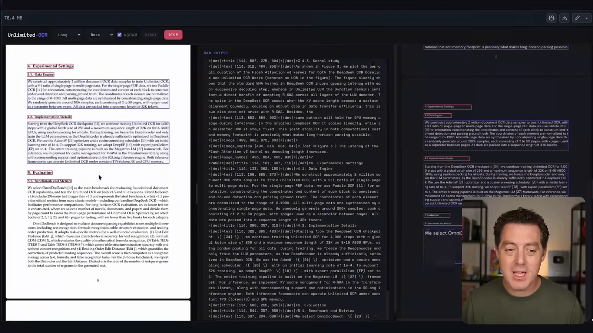Click the frog-face icon button in header

(551, 18)
